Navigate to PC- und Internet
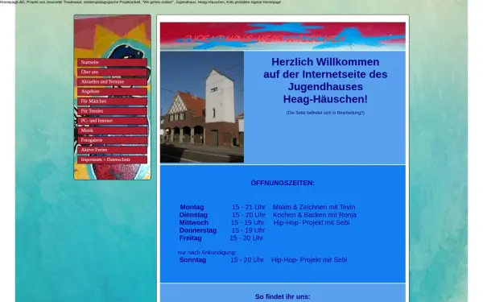Screen dimensions: 483x302 click(x=112, y=121)
